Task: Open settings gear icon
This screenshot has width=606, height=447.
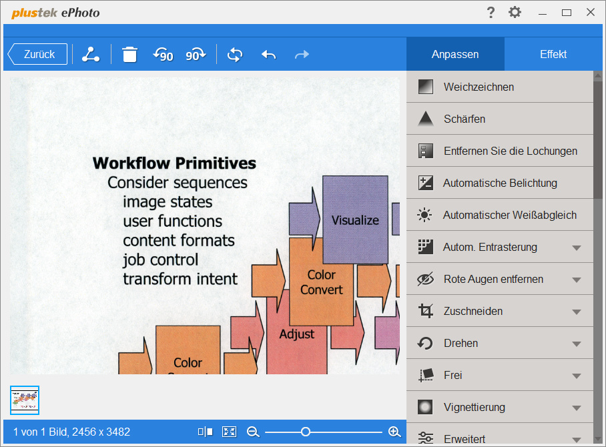Action: click(515, 13)
